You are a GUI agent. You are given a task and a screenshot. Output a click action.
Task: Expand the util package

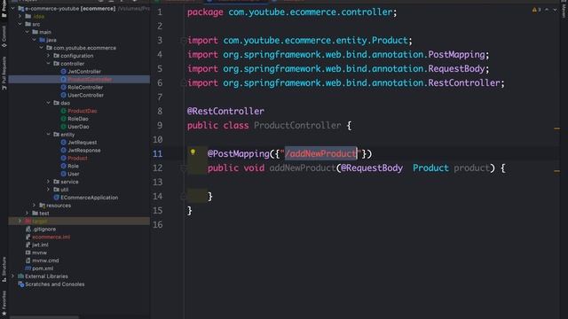click(48, 190)
